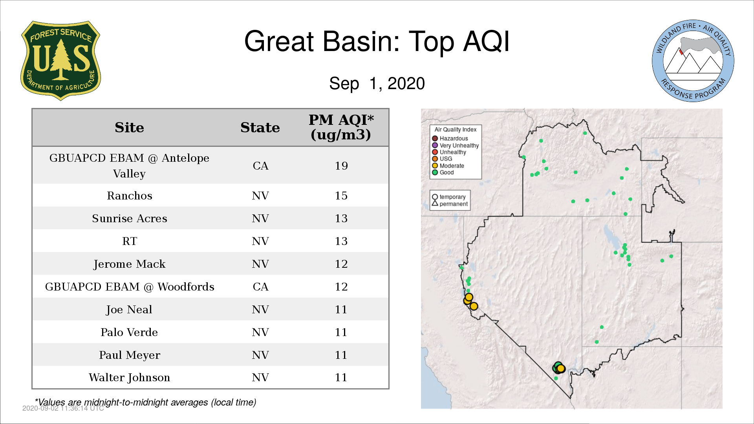The height and width of the screenshot is (424, 754).
Task: Click the AQI value 15
Action: [341, 196]
